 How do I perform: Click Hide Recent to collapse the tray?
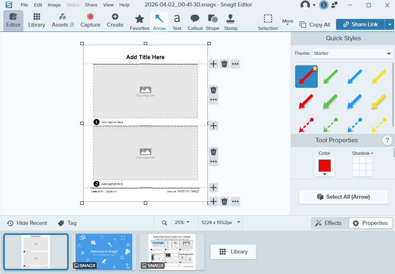[x=27, y=223]
